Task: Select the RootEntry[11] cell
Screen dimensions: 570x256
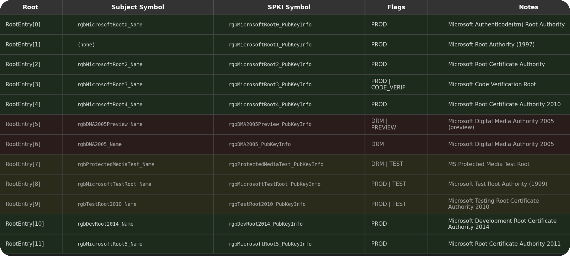Action: [x=31, y=244]
